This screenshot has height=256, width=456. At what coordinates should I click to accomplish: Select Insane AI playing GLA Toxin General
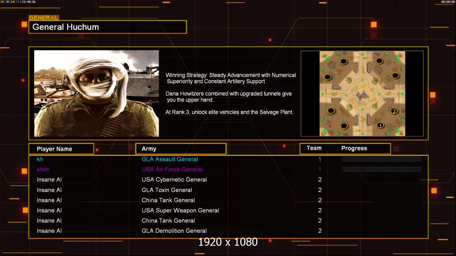[49, 190]
